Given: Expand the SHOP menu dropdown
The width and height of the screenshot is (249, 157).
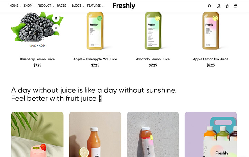Looking at the screenshot, I should point(29,6).
